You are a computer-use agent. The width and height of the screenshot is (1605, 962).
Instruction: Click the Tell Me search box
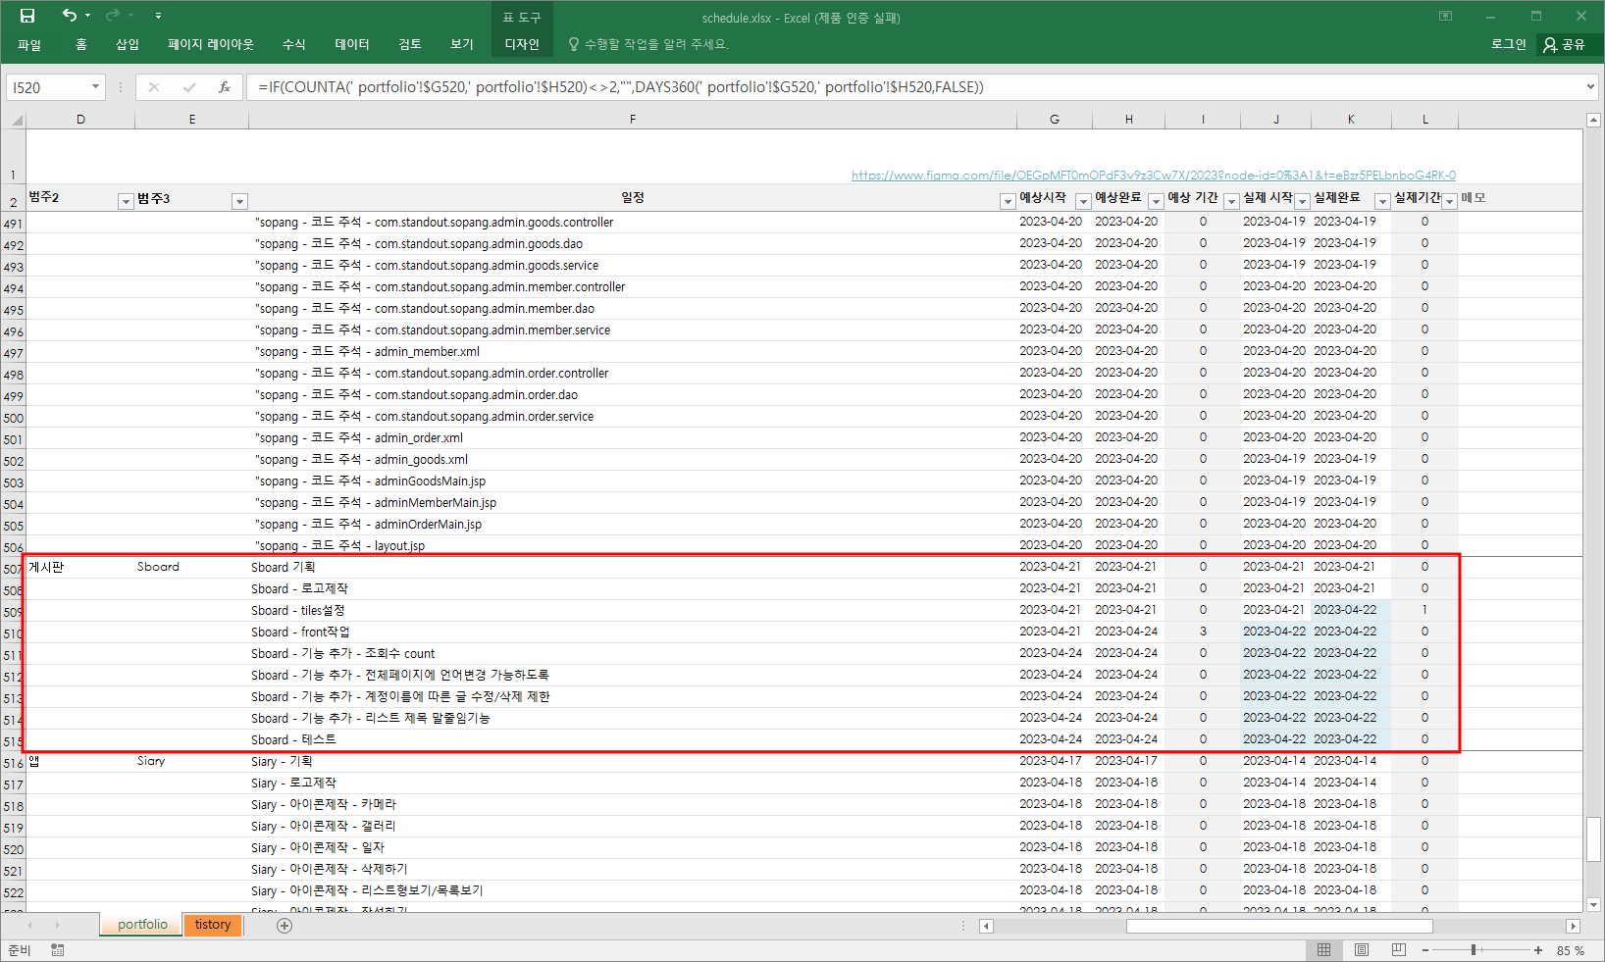(648, 44)
